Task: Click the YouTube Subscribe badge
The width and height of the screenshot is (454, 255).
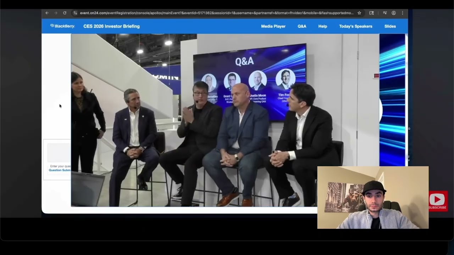Action: coord(437,201)
